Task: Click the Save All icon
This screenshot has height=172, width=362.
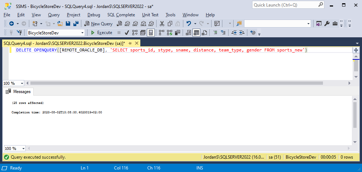Action: click(76, 24)
